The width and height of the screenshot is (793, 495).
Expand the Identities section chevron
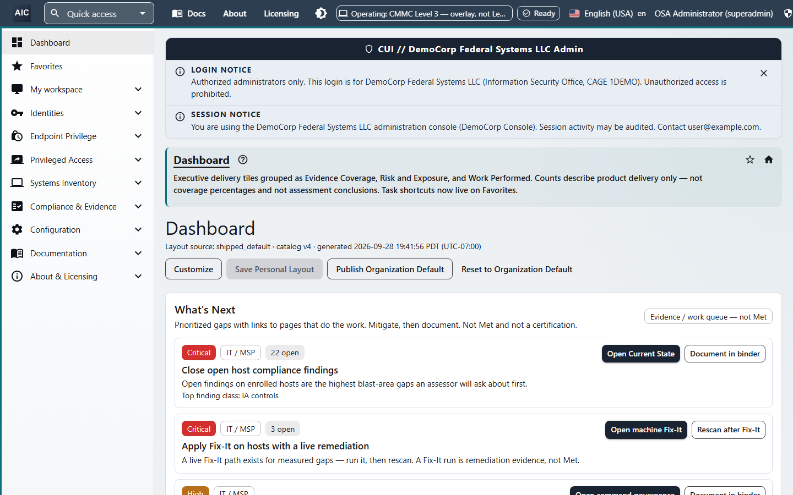coord(138,113)
